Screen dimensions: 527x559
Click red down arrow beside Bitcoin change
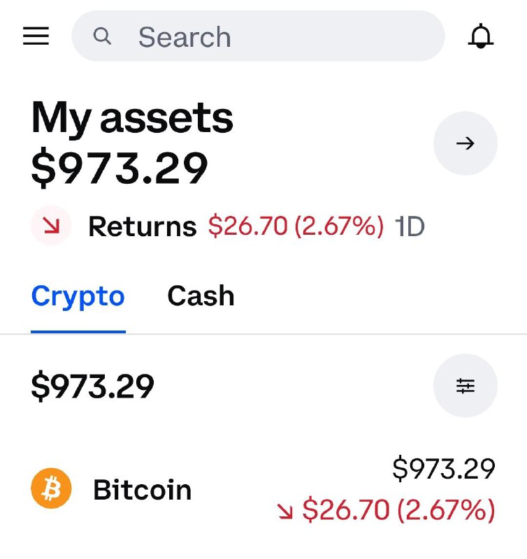coord(285,510)
